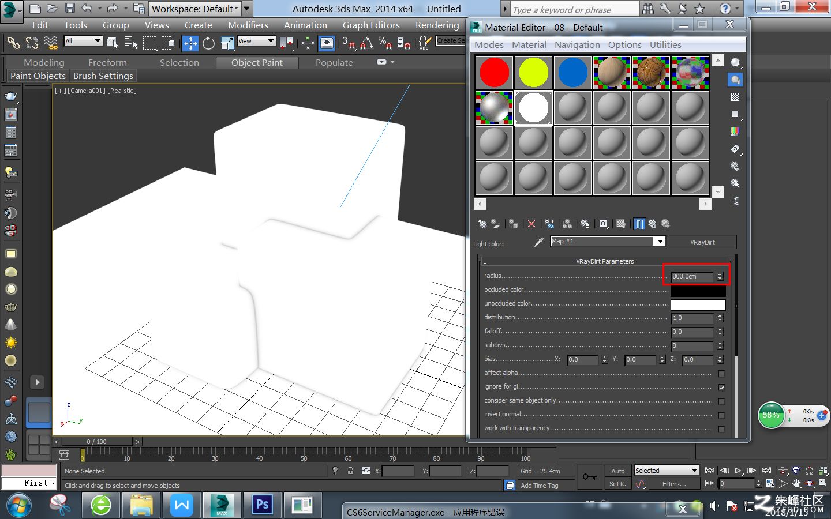
Task: Select the Rotate tool in main toolbar
Action: [208, 43]
